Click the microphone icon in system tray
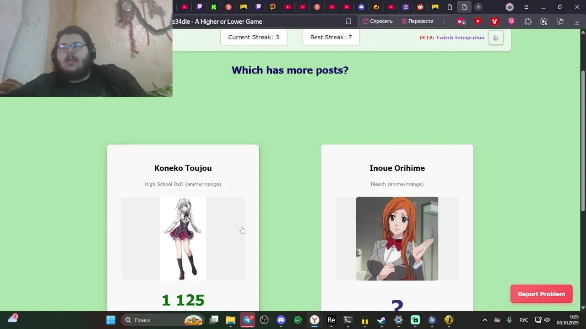This screenshot has width=586, height=329. pos(510,320)
